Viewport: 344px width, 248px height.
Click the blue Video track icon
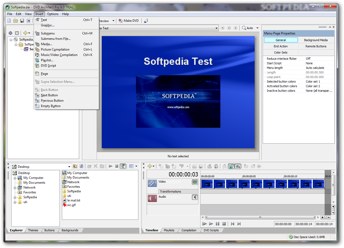[152, 183]
